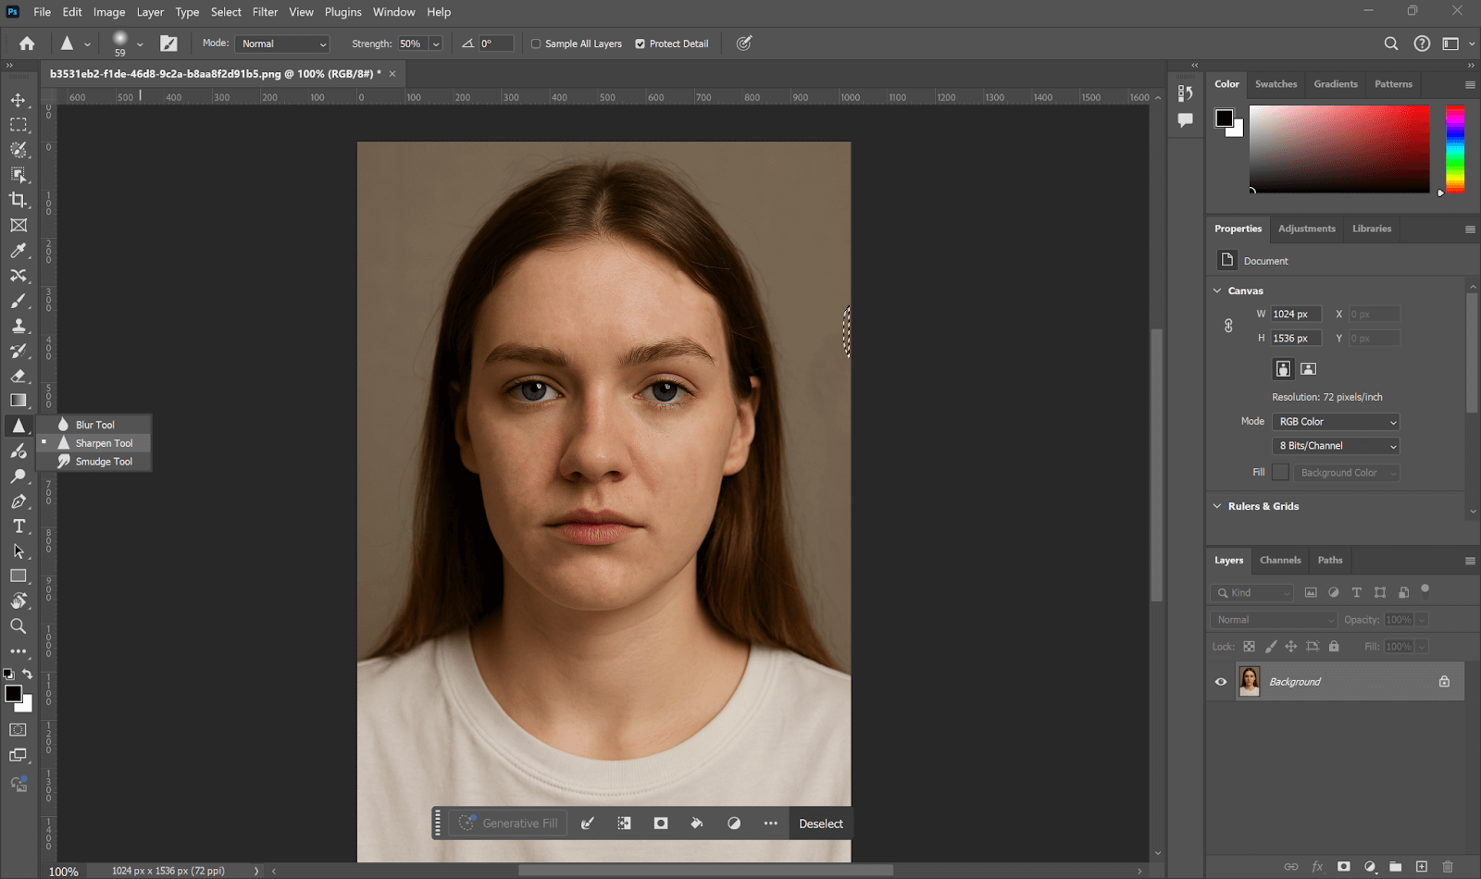
Task: Switch to the Channels tab
Action: [1280, 560]
